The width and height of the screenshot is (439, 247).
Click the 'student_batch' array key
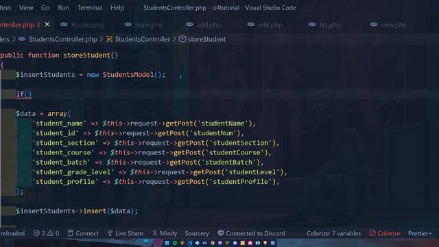tap(61, 163)
